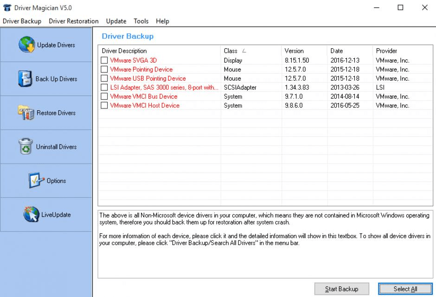
Task: Click inside the driver information textbox
Action: tap(264, 259)
